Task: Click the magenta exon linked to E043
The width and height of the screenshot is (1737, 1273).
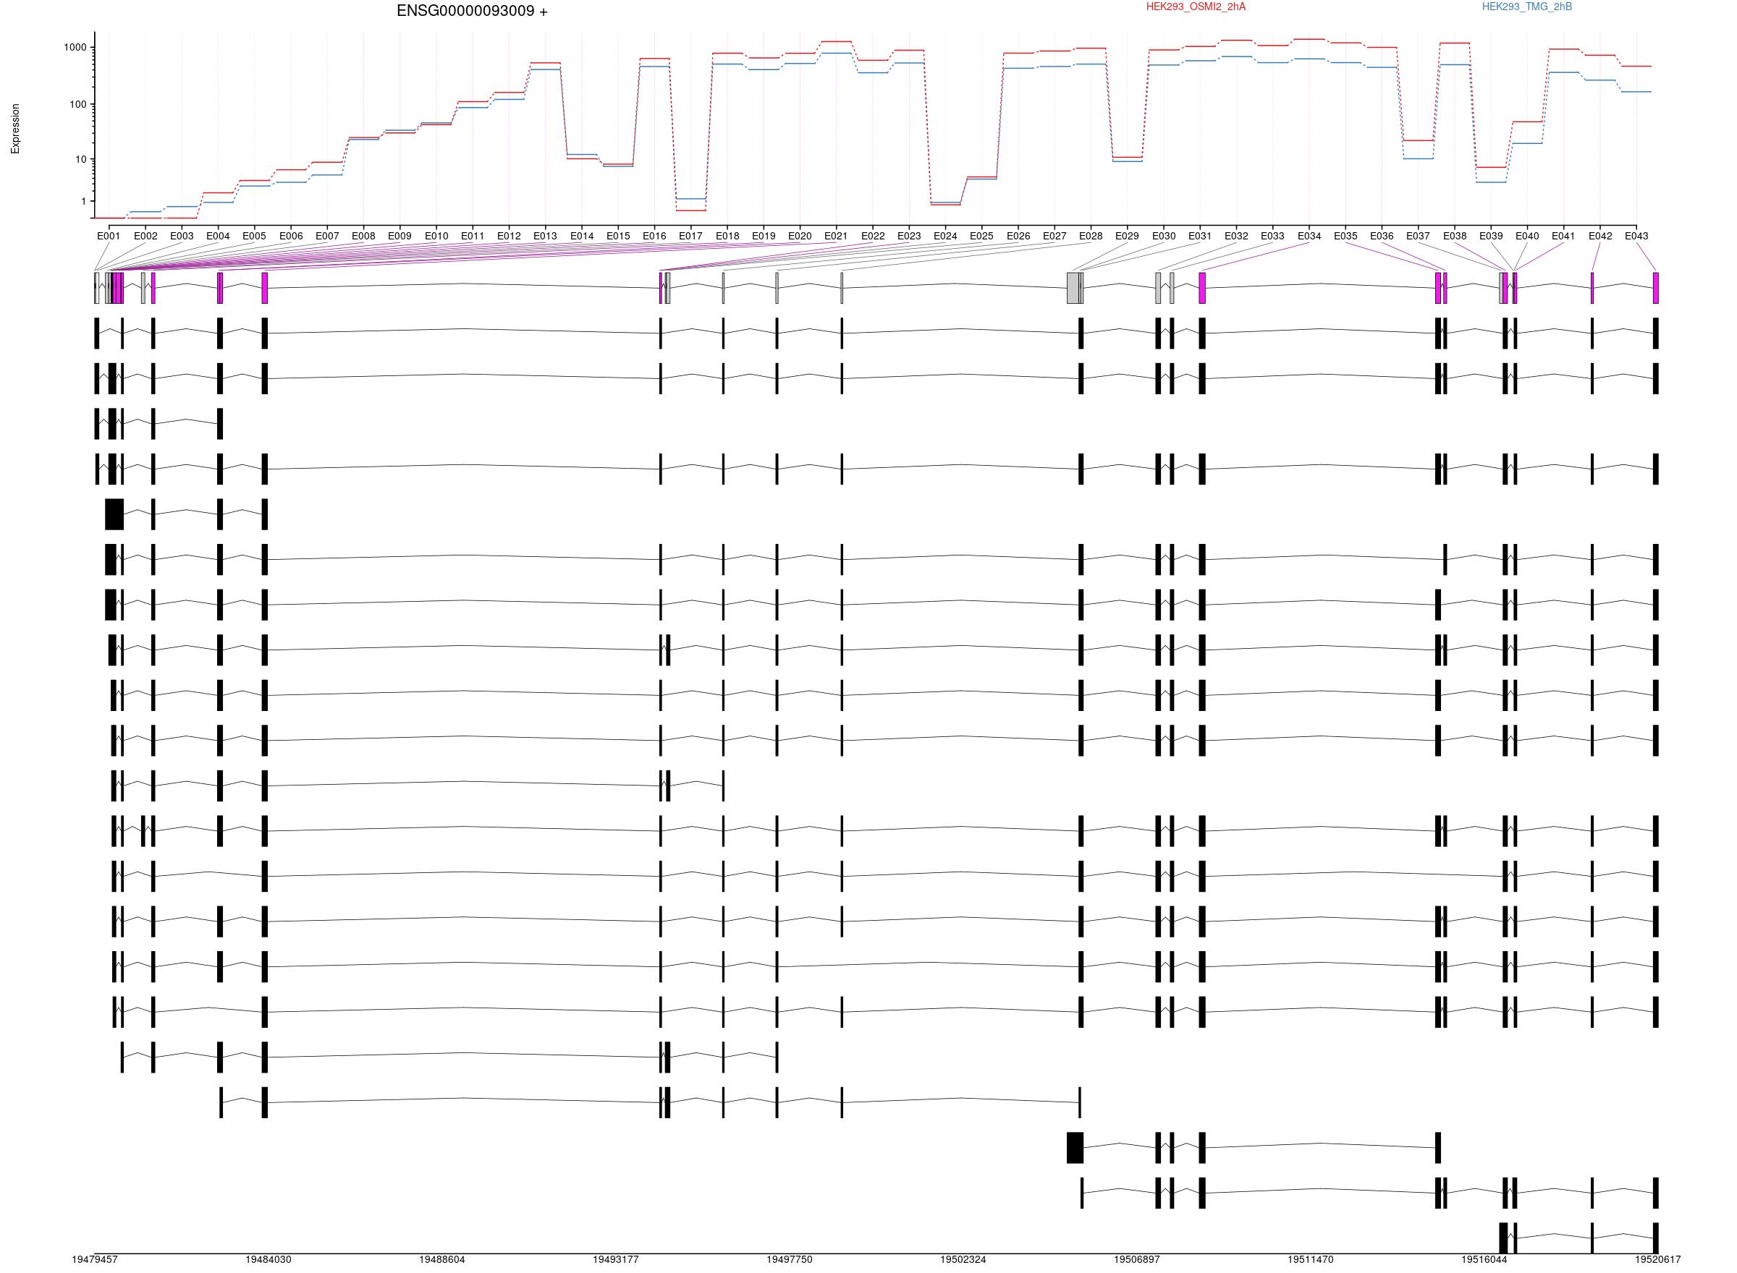Action: [1655, 287]
